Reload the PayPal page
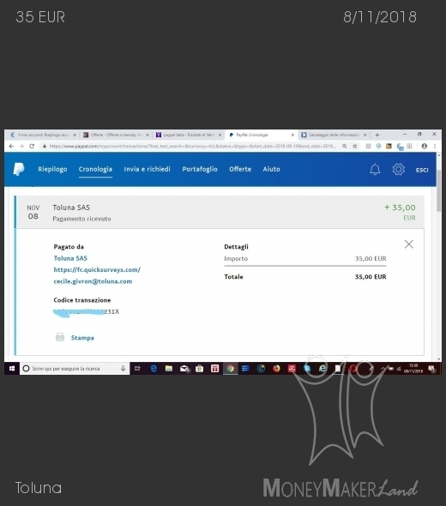446x506 pixels. pyautogui.click(x=32, y=146)
